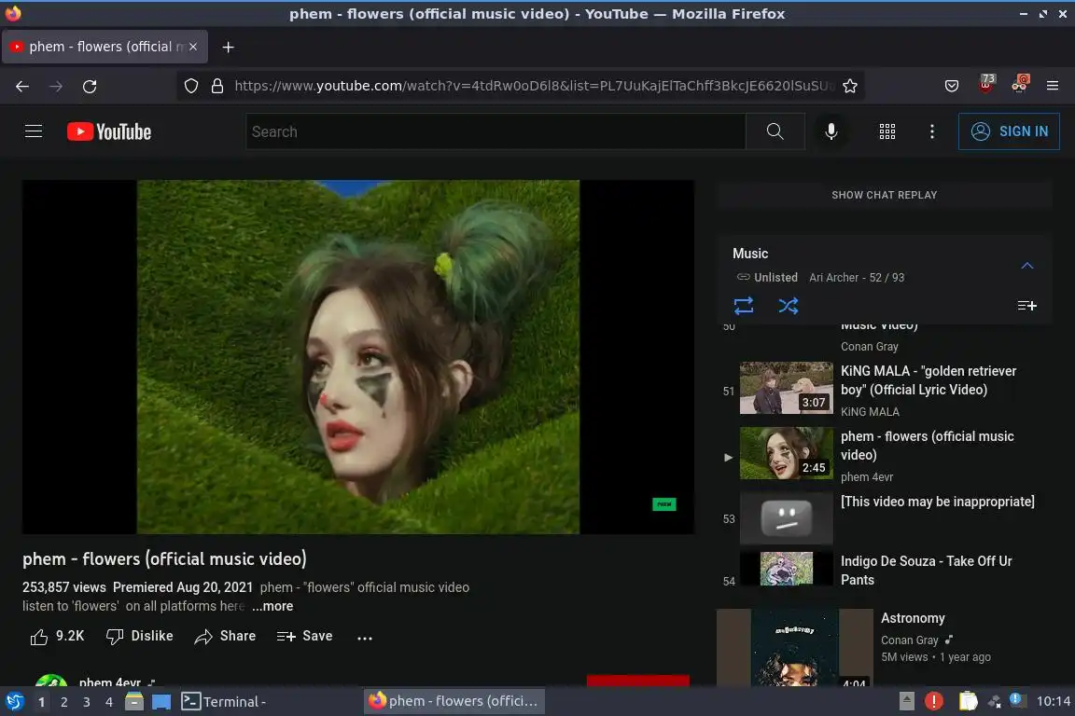
Task: Open a new Firefox tab
Action: click(229, 47)
